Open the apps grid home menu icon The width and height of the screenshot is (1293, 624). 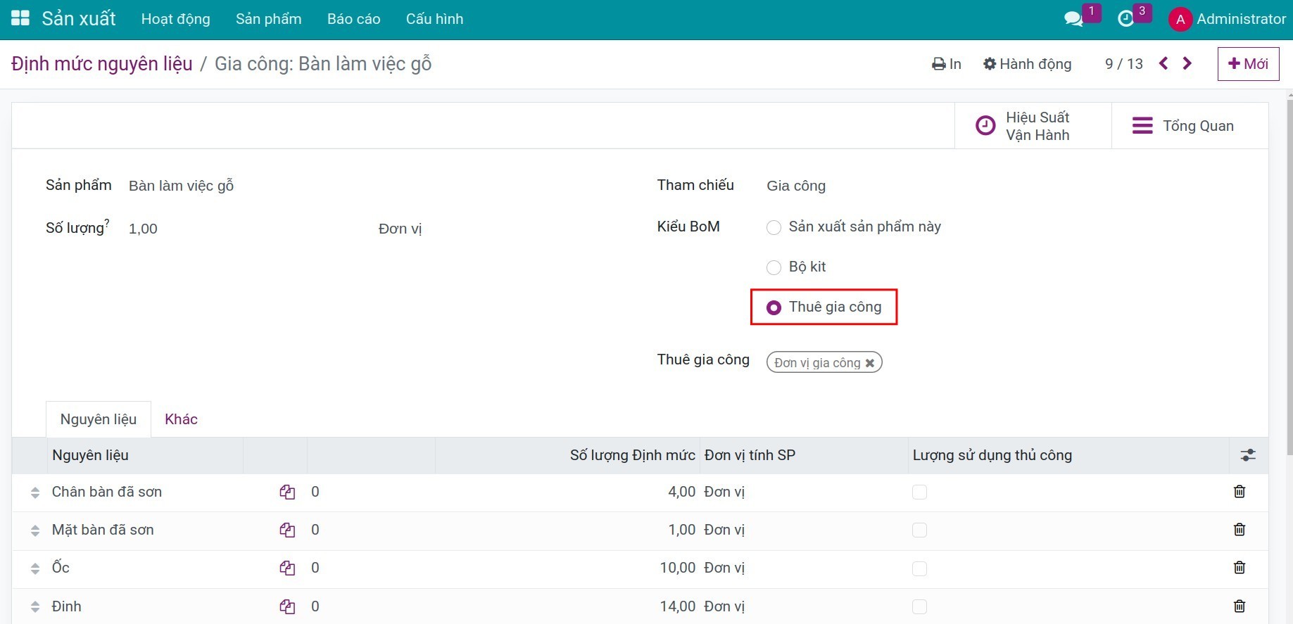click(20, 18)
